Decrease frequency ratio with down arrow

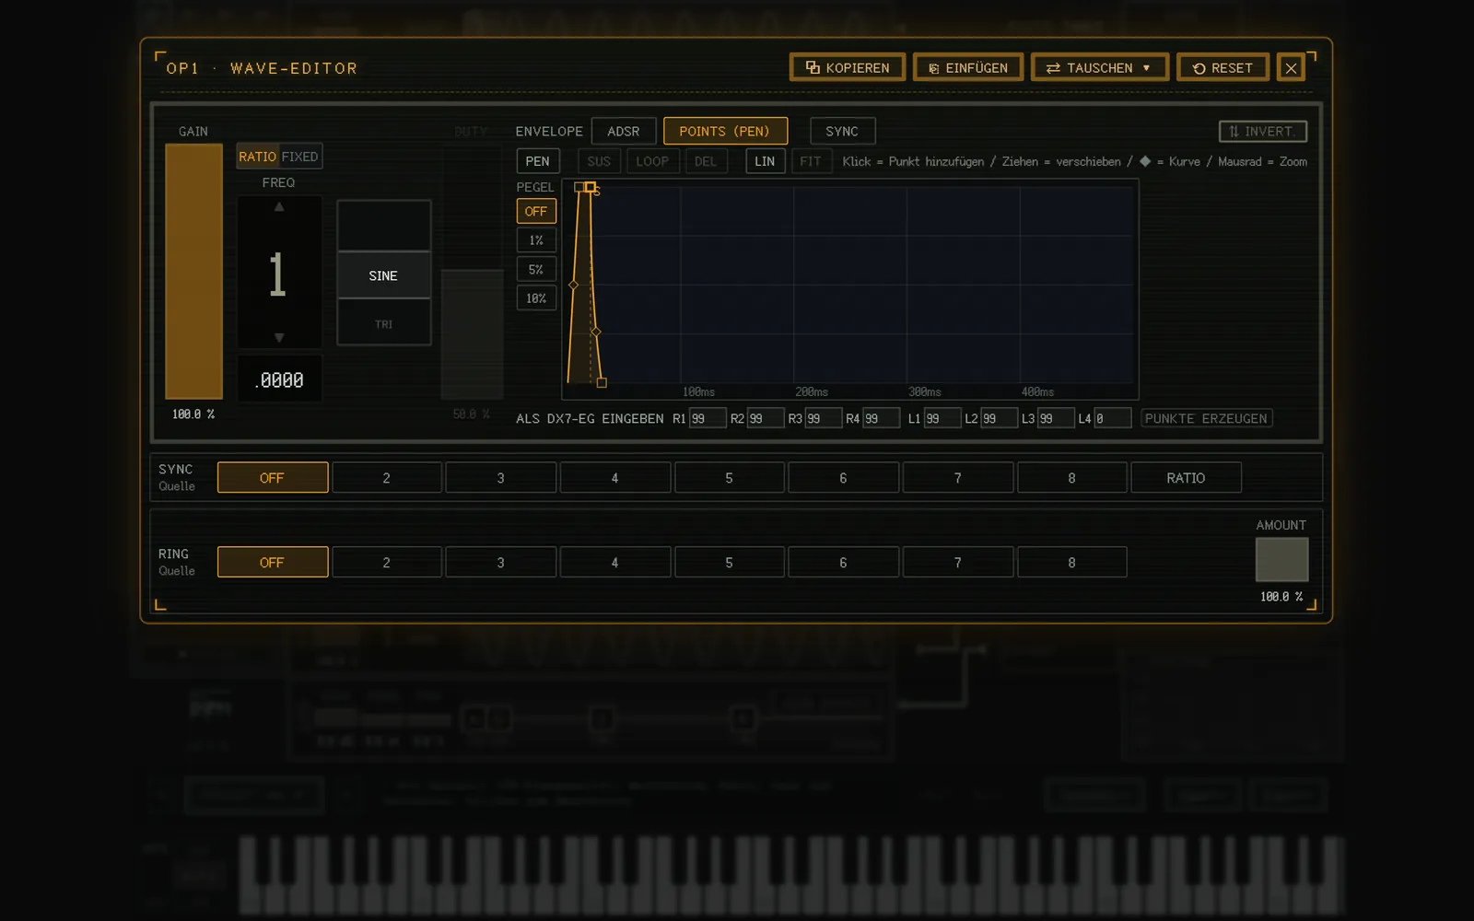point(279,338)
